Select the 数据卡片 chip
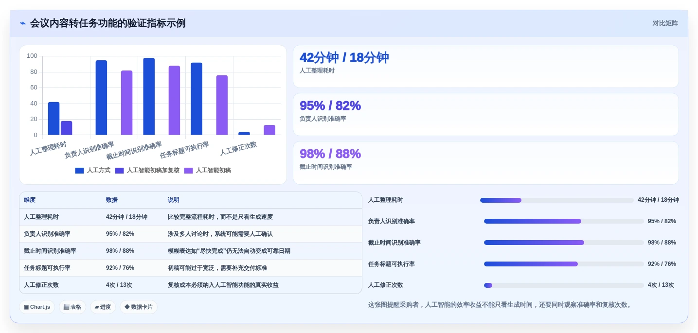Viewport: 698px width, 333px height. [x=139, y=307]
